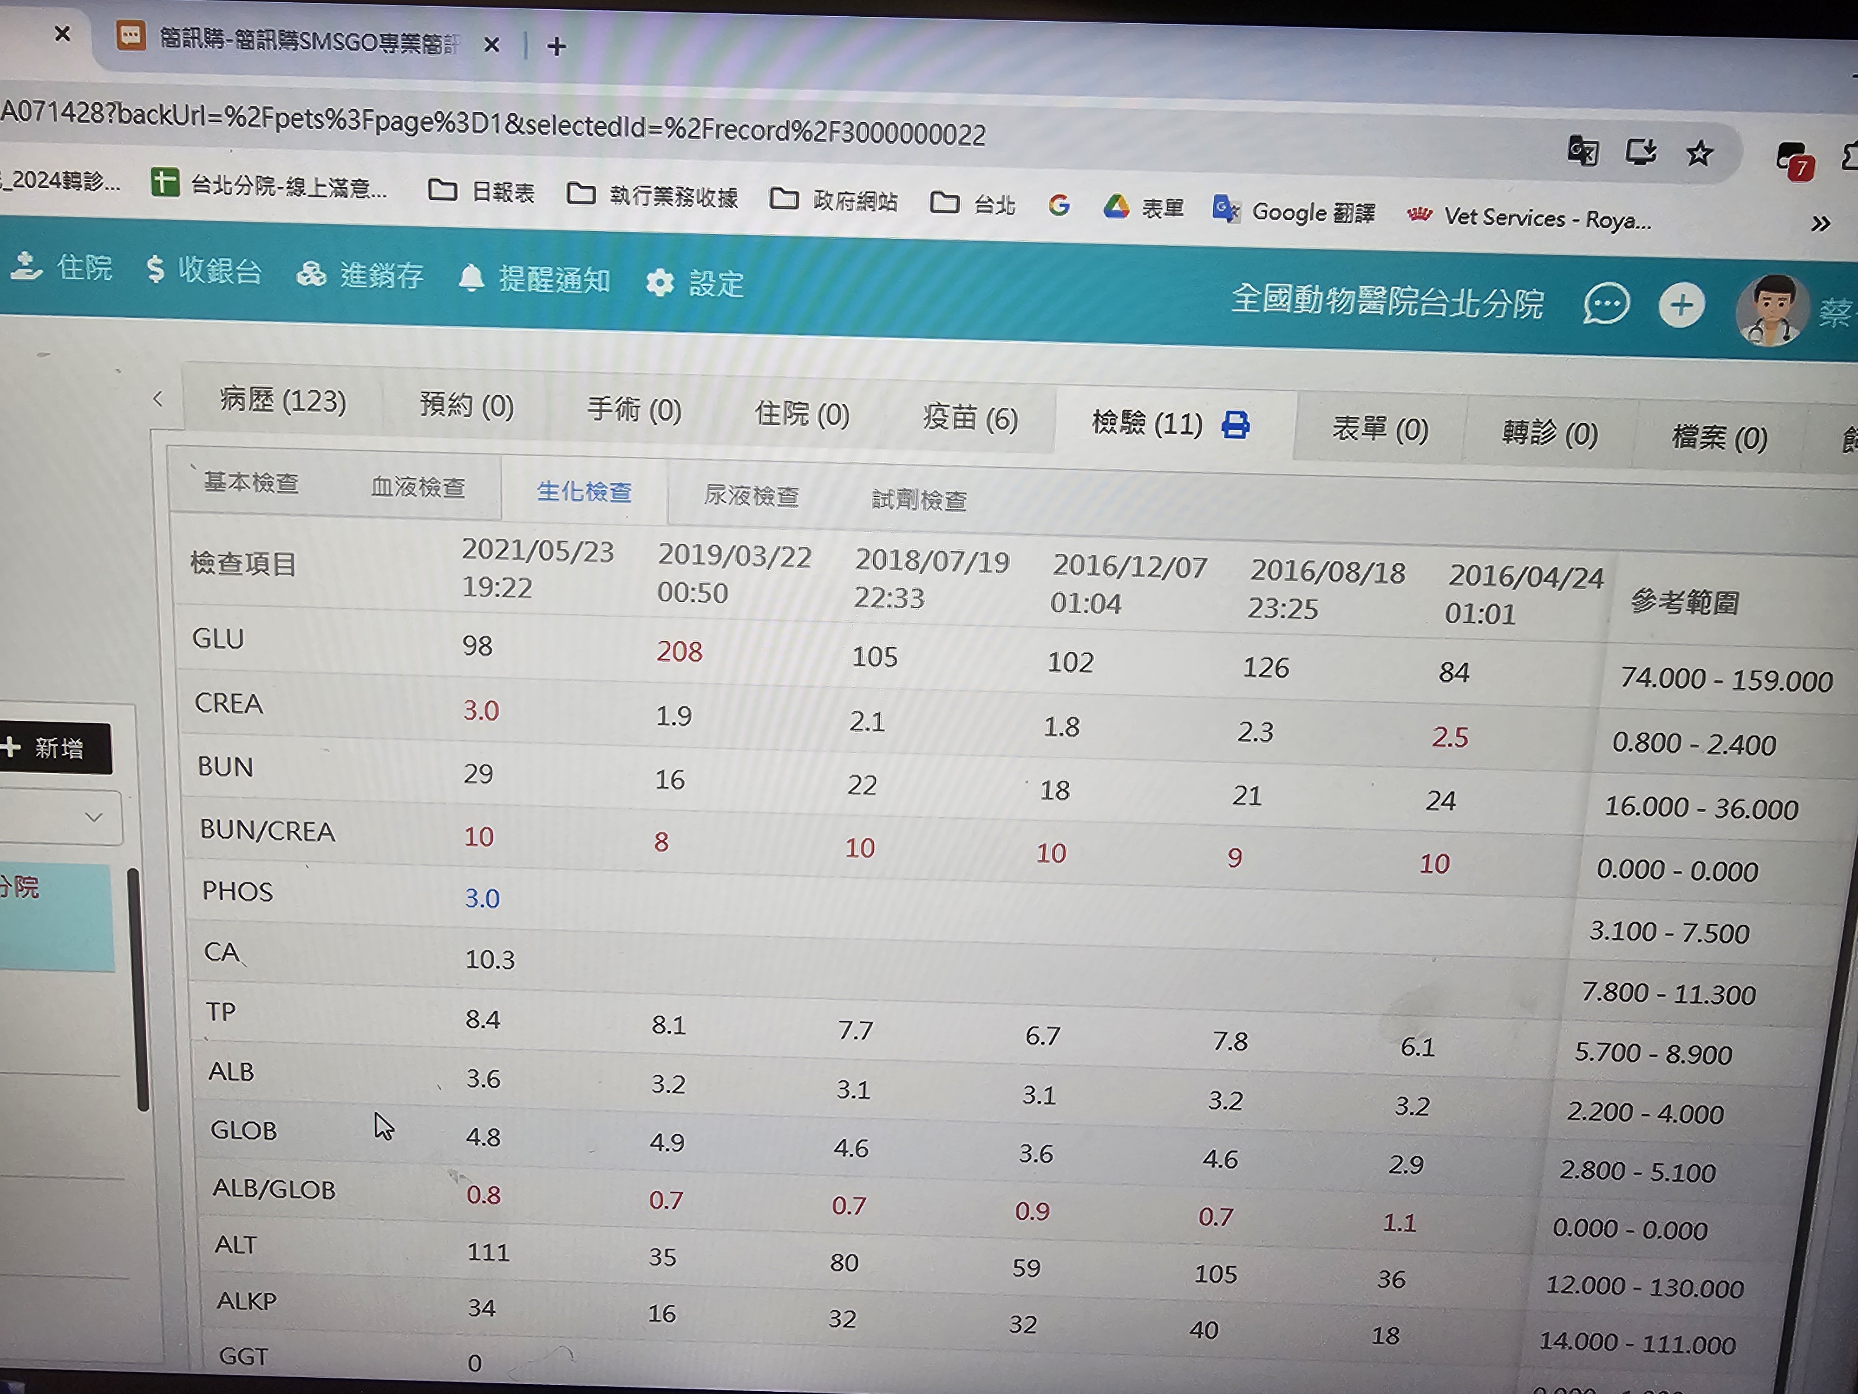1858x1394 pixels.
Task: Click the print icon beside 檢驗 tab
Action: pyautogui.click(x=1235, y=425)
